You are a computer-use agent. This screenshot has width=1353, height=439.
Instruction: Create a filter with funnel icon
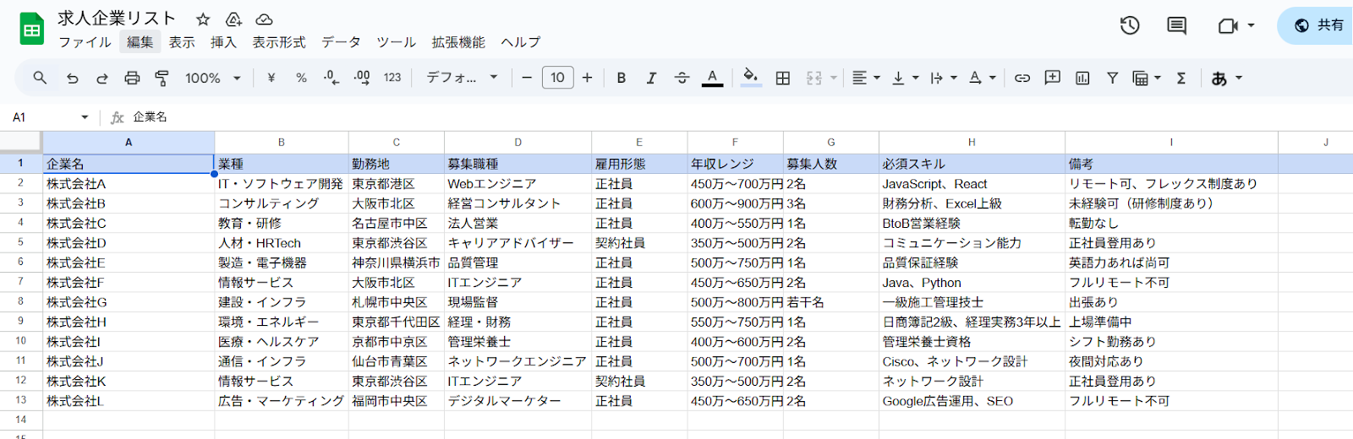1112,78
